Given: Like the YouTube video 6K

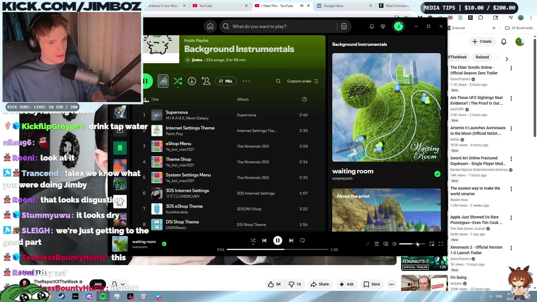Looking at the screenshot, I should [x=274, y=284].
